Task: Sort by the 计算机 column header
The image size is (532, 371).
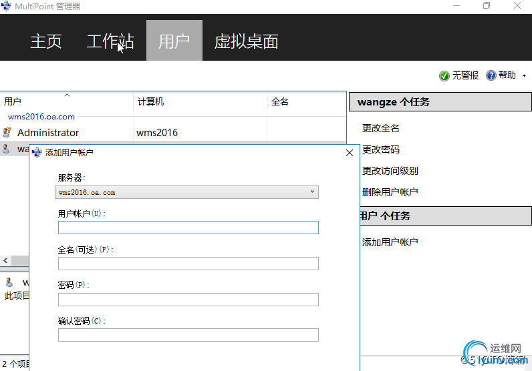Action: click(201, 101)
